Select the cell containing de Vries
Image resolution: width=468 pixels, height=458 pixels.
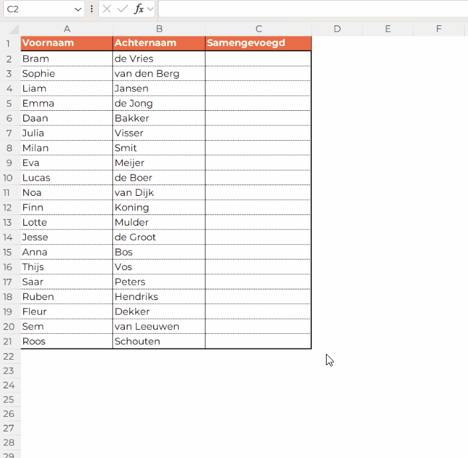tap(159, 59)
